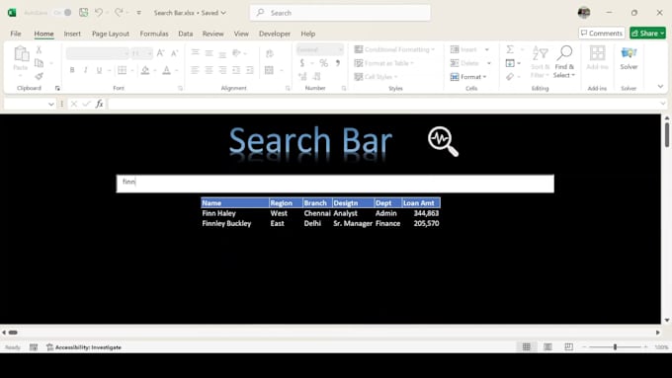
Task: Click the Comma Style icon
Action: (338, 63)
